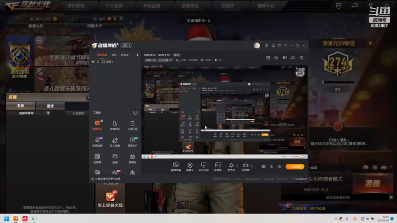397x223 pixels.
Task: Open the microphone dropdown arrow
Action: pos(237,166)
